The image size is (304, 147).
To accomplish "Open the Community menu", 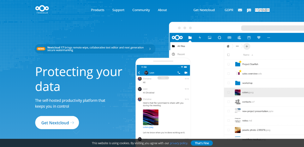I will 141,10.
